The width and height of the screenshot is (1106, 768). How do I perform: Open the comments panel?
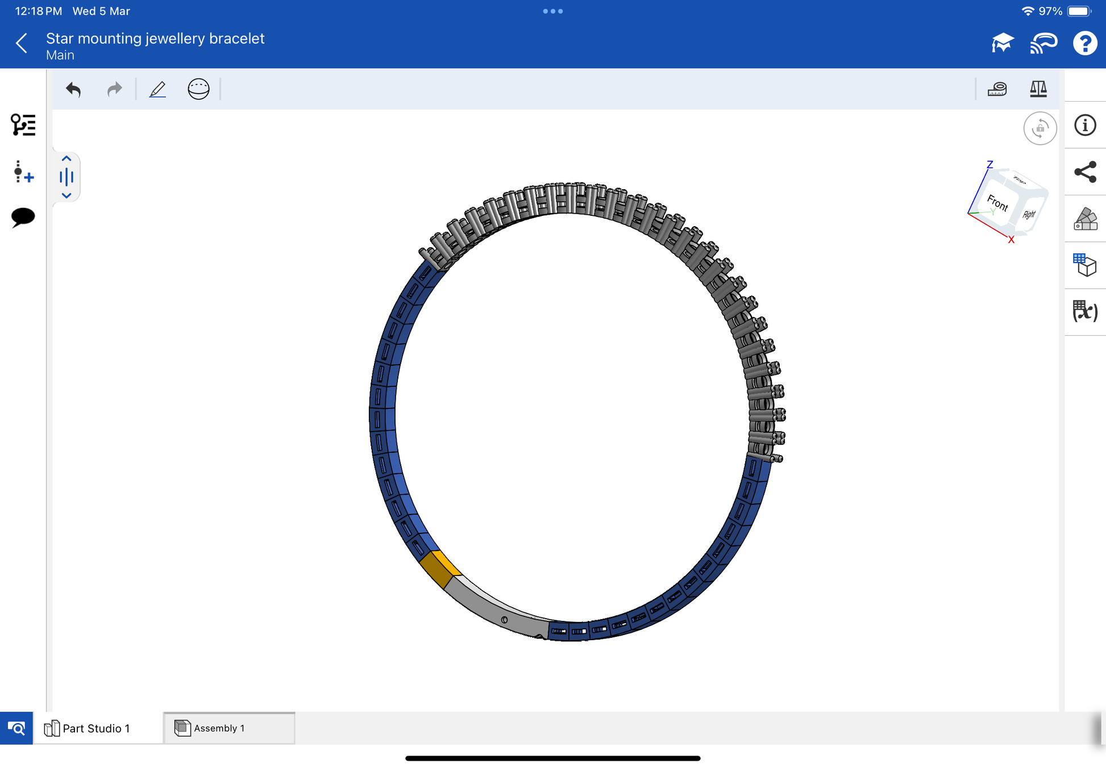(x=23, y=217)
